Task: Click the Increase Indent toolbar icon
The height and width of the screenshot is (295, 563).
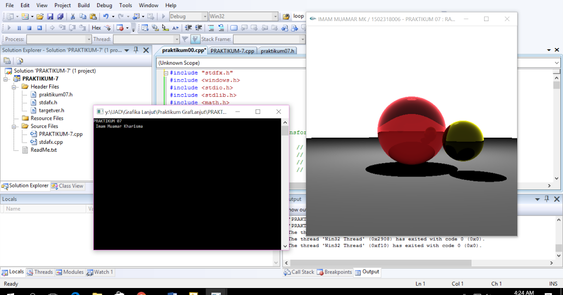Action: (198, 27)
